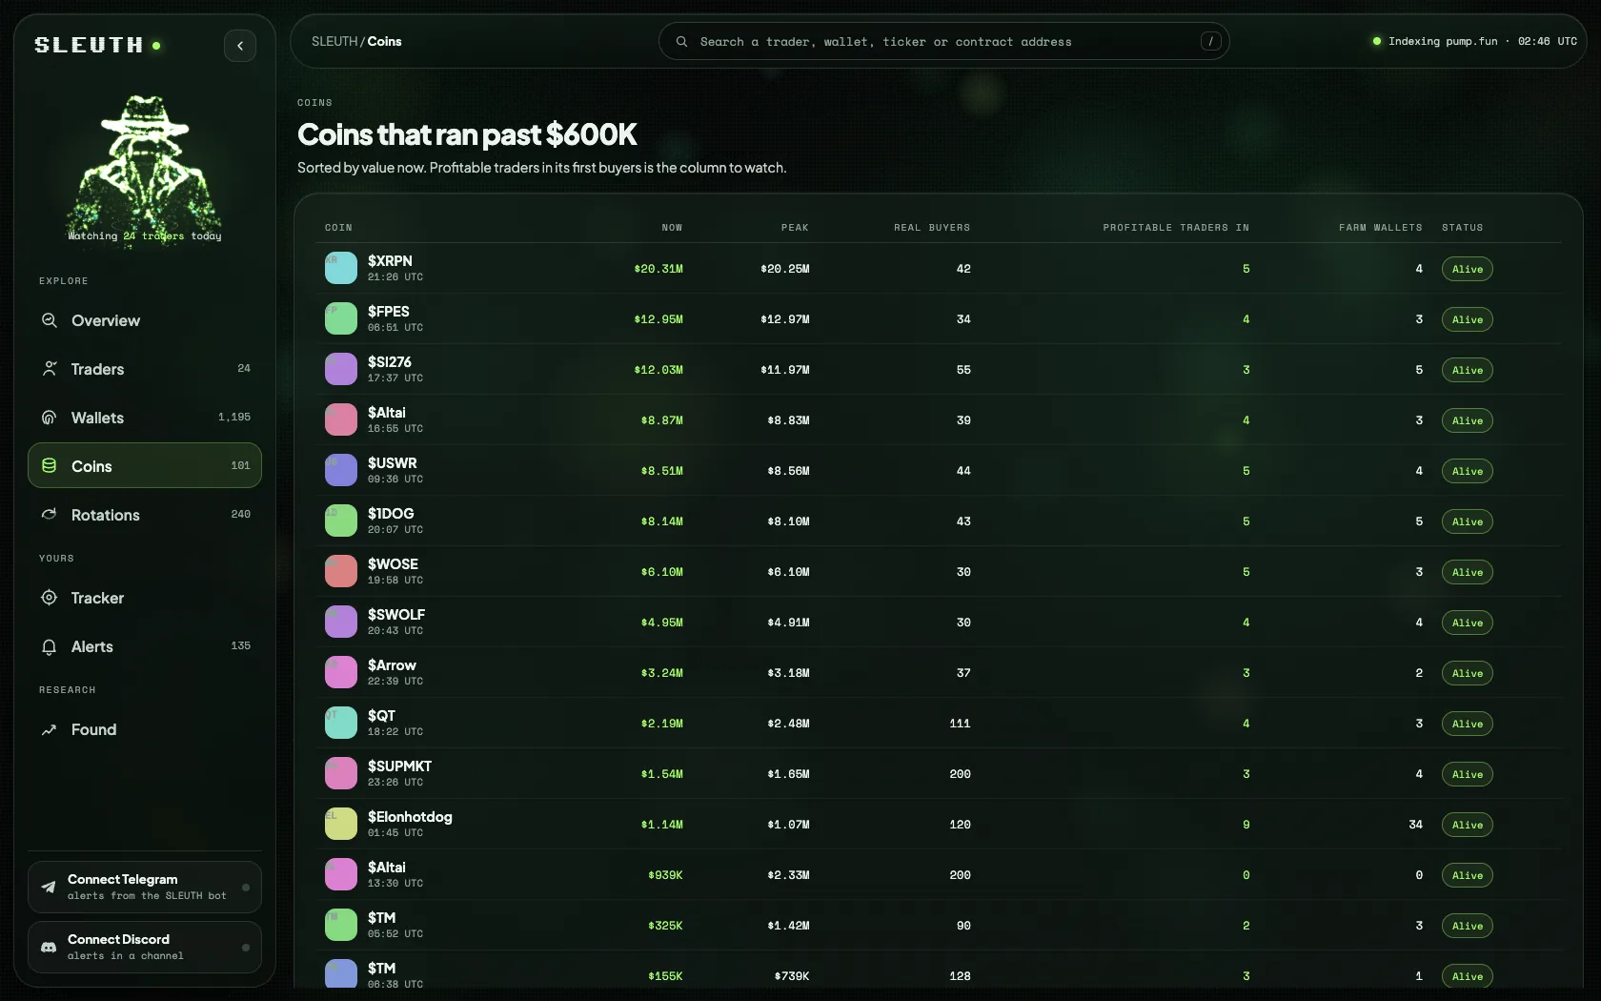Screen dimensions: 1601x1001
Task: Click the Telegram paper plane icon
Action: [49, 887]
